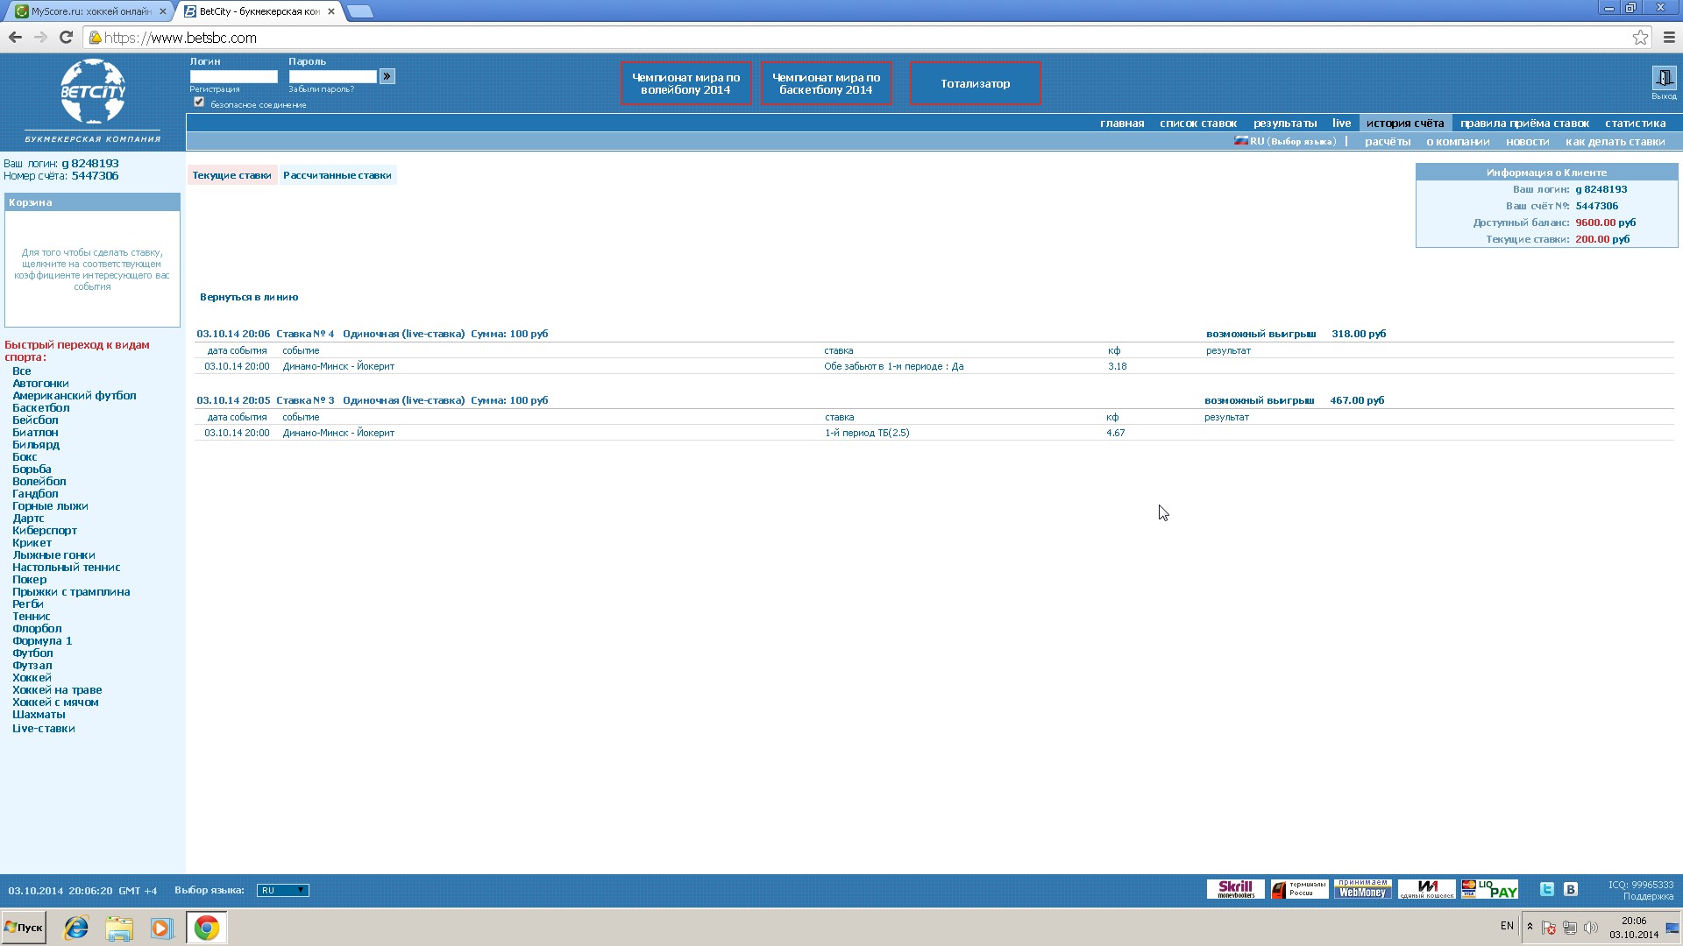Click the Тотализатор banner button
Image resolution: width=1683 pixels, height=946 pixels.
[975, 84]
